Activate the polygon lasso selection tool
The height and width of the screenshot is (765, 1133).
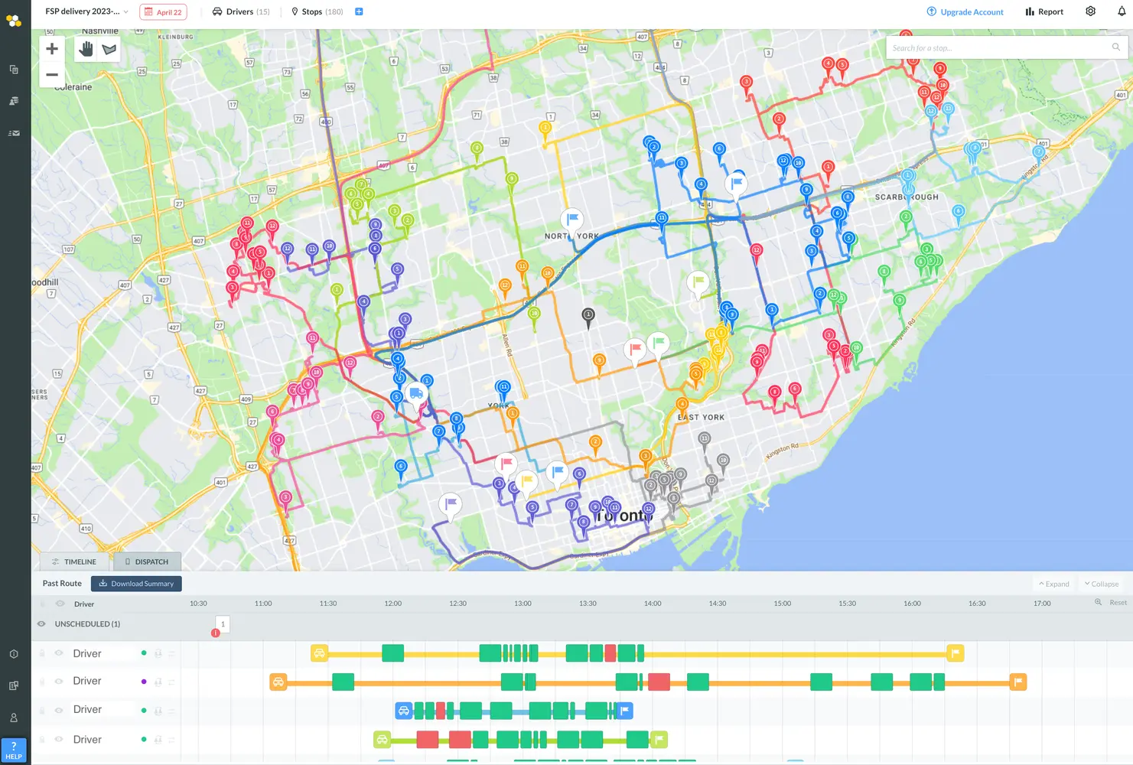coord(109,49)
